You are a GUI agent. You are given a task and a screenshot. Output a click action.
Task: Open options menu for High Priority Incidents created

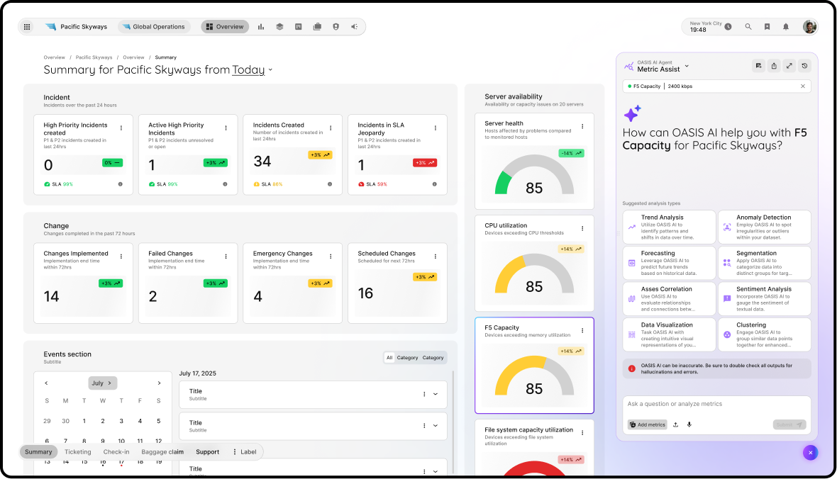click(121, 128)
